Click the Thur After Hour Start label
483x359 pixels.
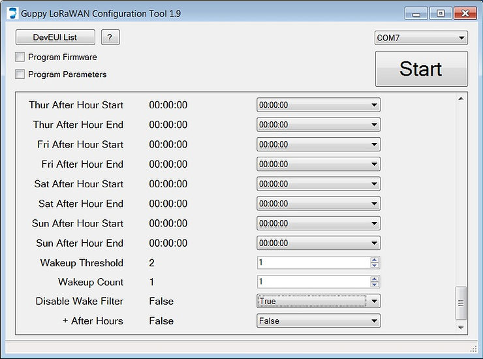(76, 105)
